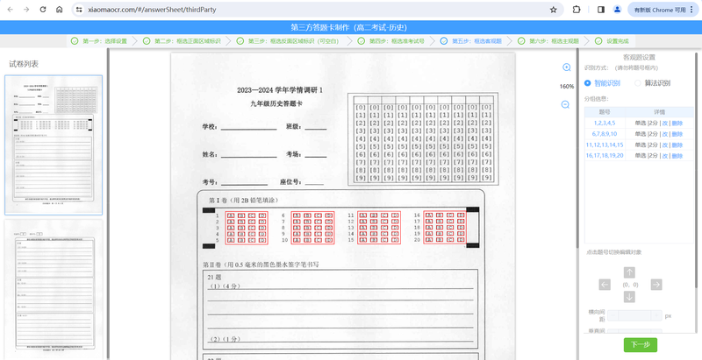The image size is (702, 360).
Task: Click 删除 for group 1,2,3,4,5
Action: pos(677,124)
